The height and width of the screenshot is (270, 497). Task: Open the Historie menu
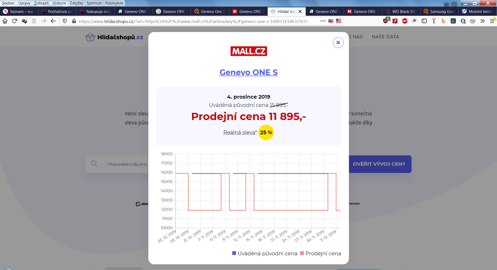(59, 3)
